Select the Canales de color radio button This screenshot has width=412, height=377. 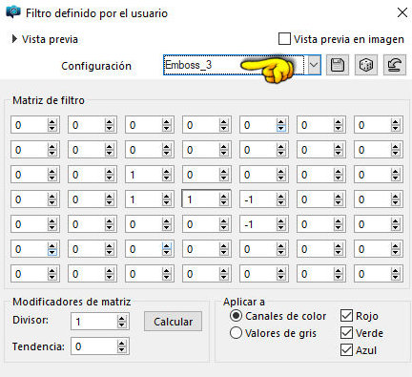pos(236,316)
